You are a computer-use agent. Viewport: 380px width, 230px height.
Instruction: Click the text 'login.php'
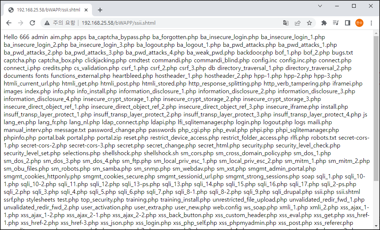click(248, 122)
